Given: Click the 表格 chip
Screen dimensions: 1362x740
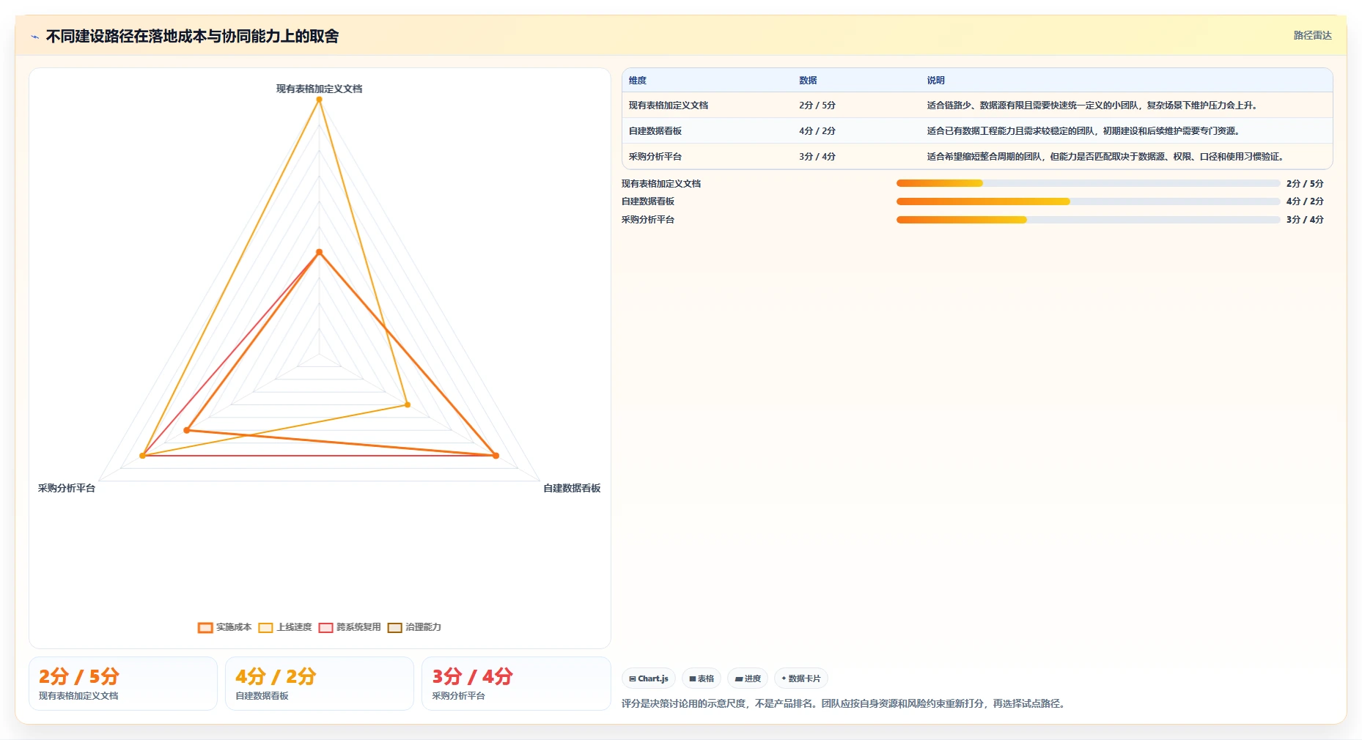Looking at the screenshot, I should point(702,678).
